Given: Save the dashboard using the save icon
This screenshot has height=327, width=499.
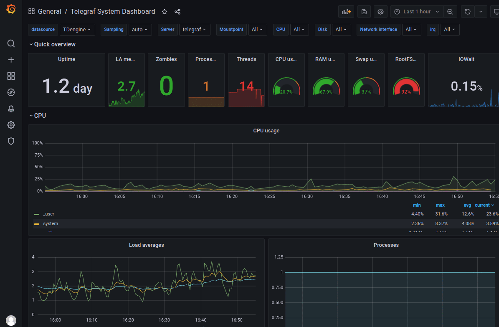Looking at the screenshot, I should click(363, 11).
